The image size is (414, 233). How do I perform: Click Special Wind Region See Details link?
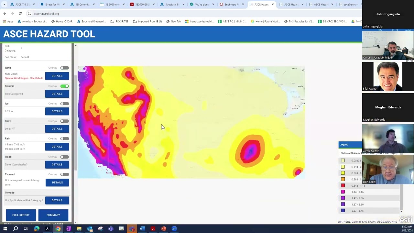pos(24,78)
